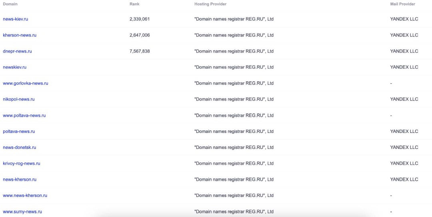Open the kherson-news.ru domain link
Viewport: 432px width, 217px height.
(x=20, y=35)
